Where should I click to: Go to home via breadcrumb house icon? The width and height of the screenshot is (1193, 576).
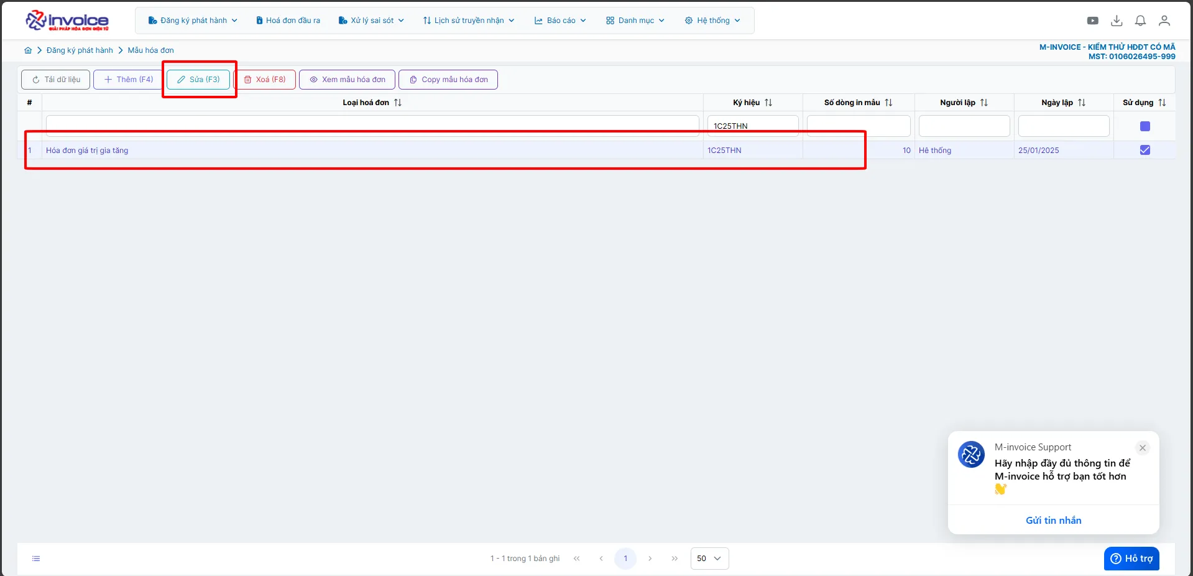[28, 50]
